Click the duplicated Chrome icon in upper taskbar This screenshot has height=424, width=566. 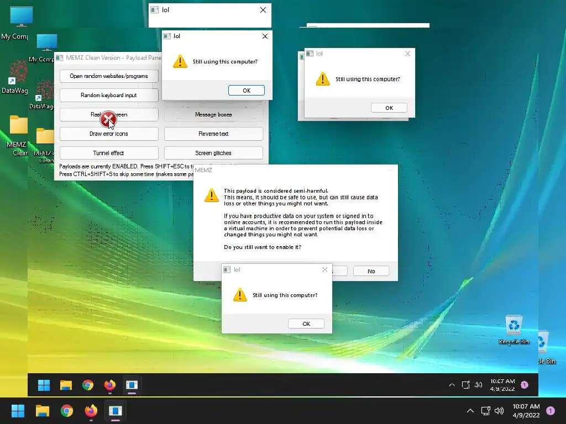pyautogui.click(x=88, y=385)
